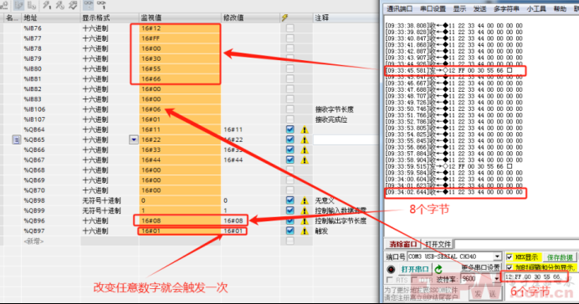Screen dimensions: 579x304
Task: Click the 打开串口 button
Action: pos(415,269)
